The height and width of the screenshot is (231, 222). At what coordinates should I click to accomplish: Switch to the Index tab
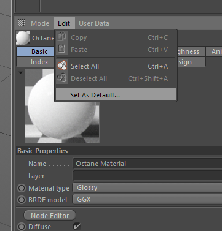pos(36,62)
